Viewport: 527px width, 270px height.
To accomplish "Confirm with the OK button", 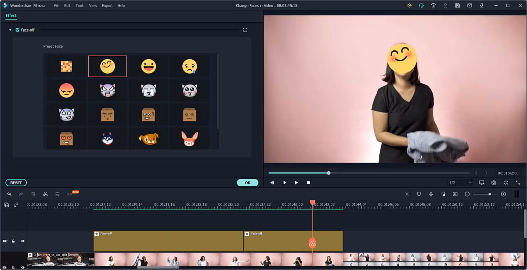I will [248, 183].
